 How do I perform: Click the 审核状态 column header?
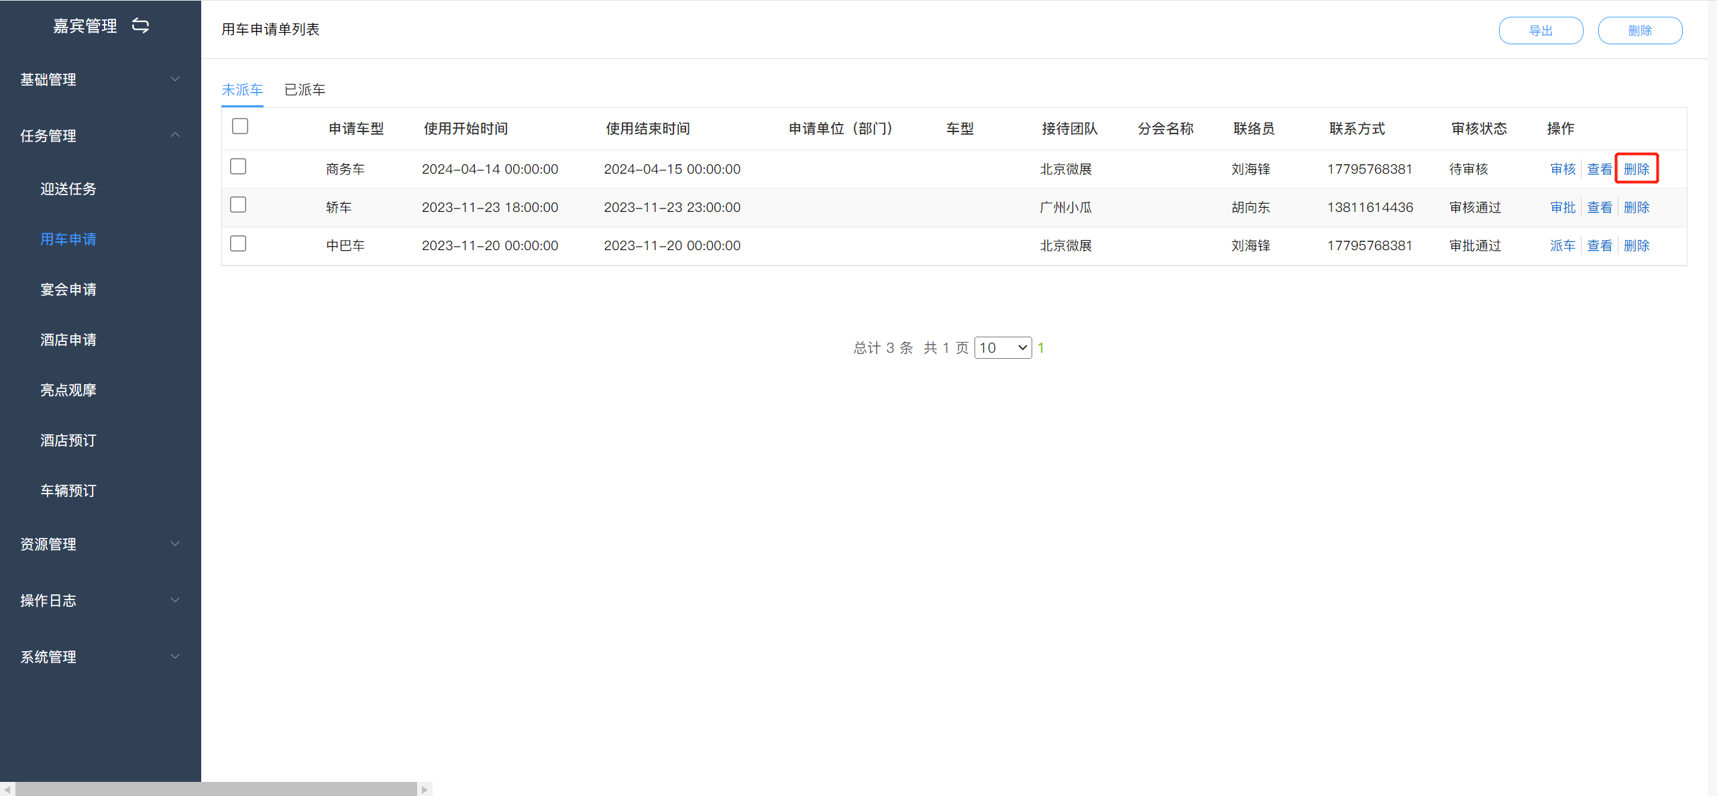[1479, 129]
